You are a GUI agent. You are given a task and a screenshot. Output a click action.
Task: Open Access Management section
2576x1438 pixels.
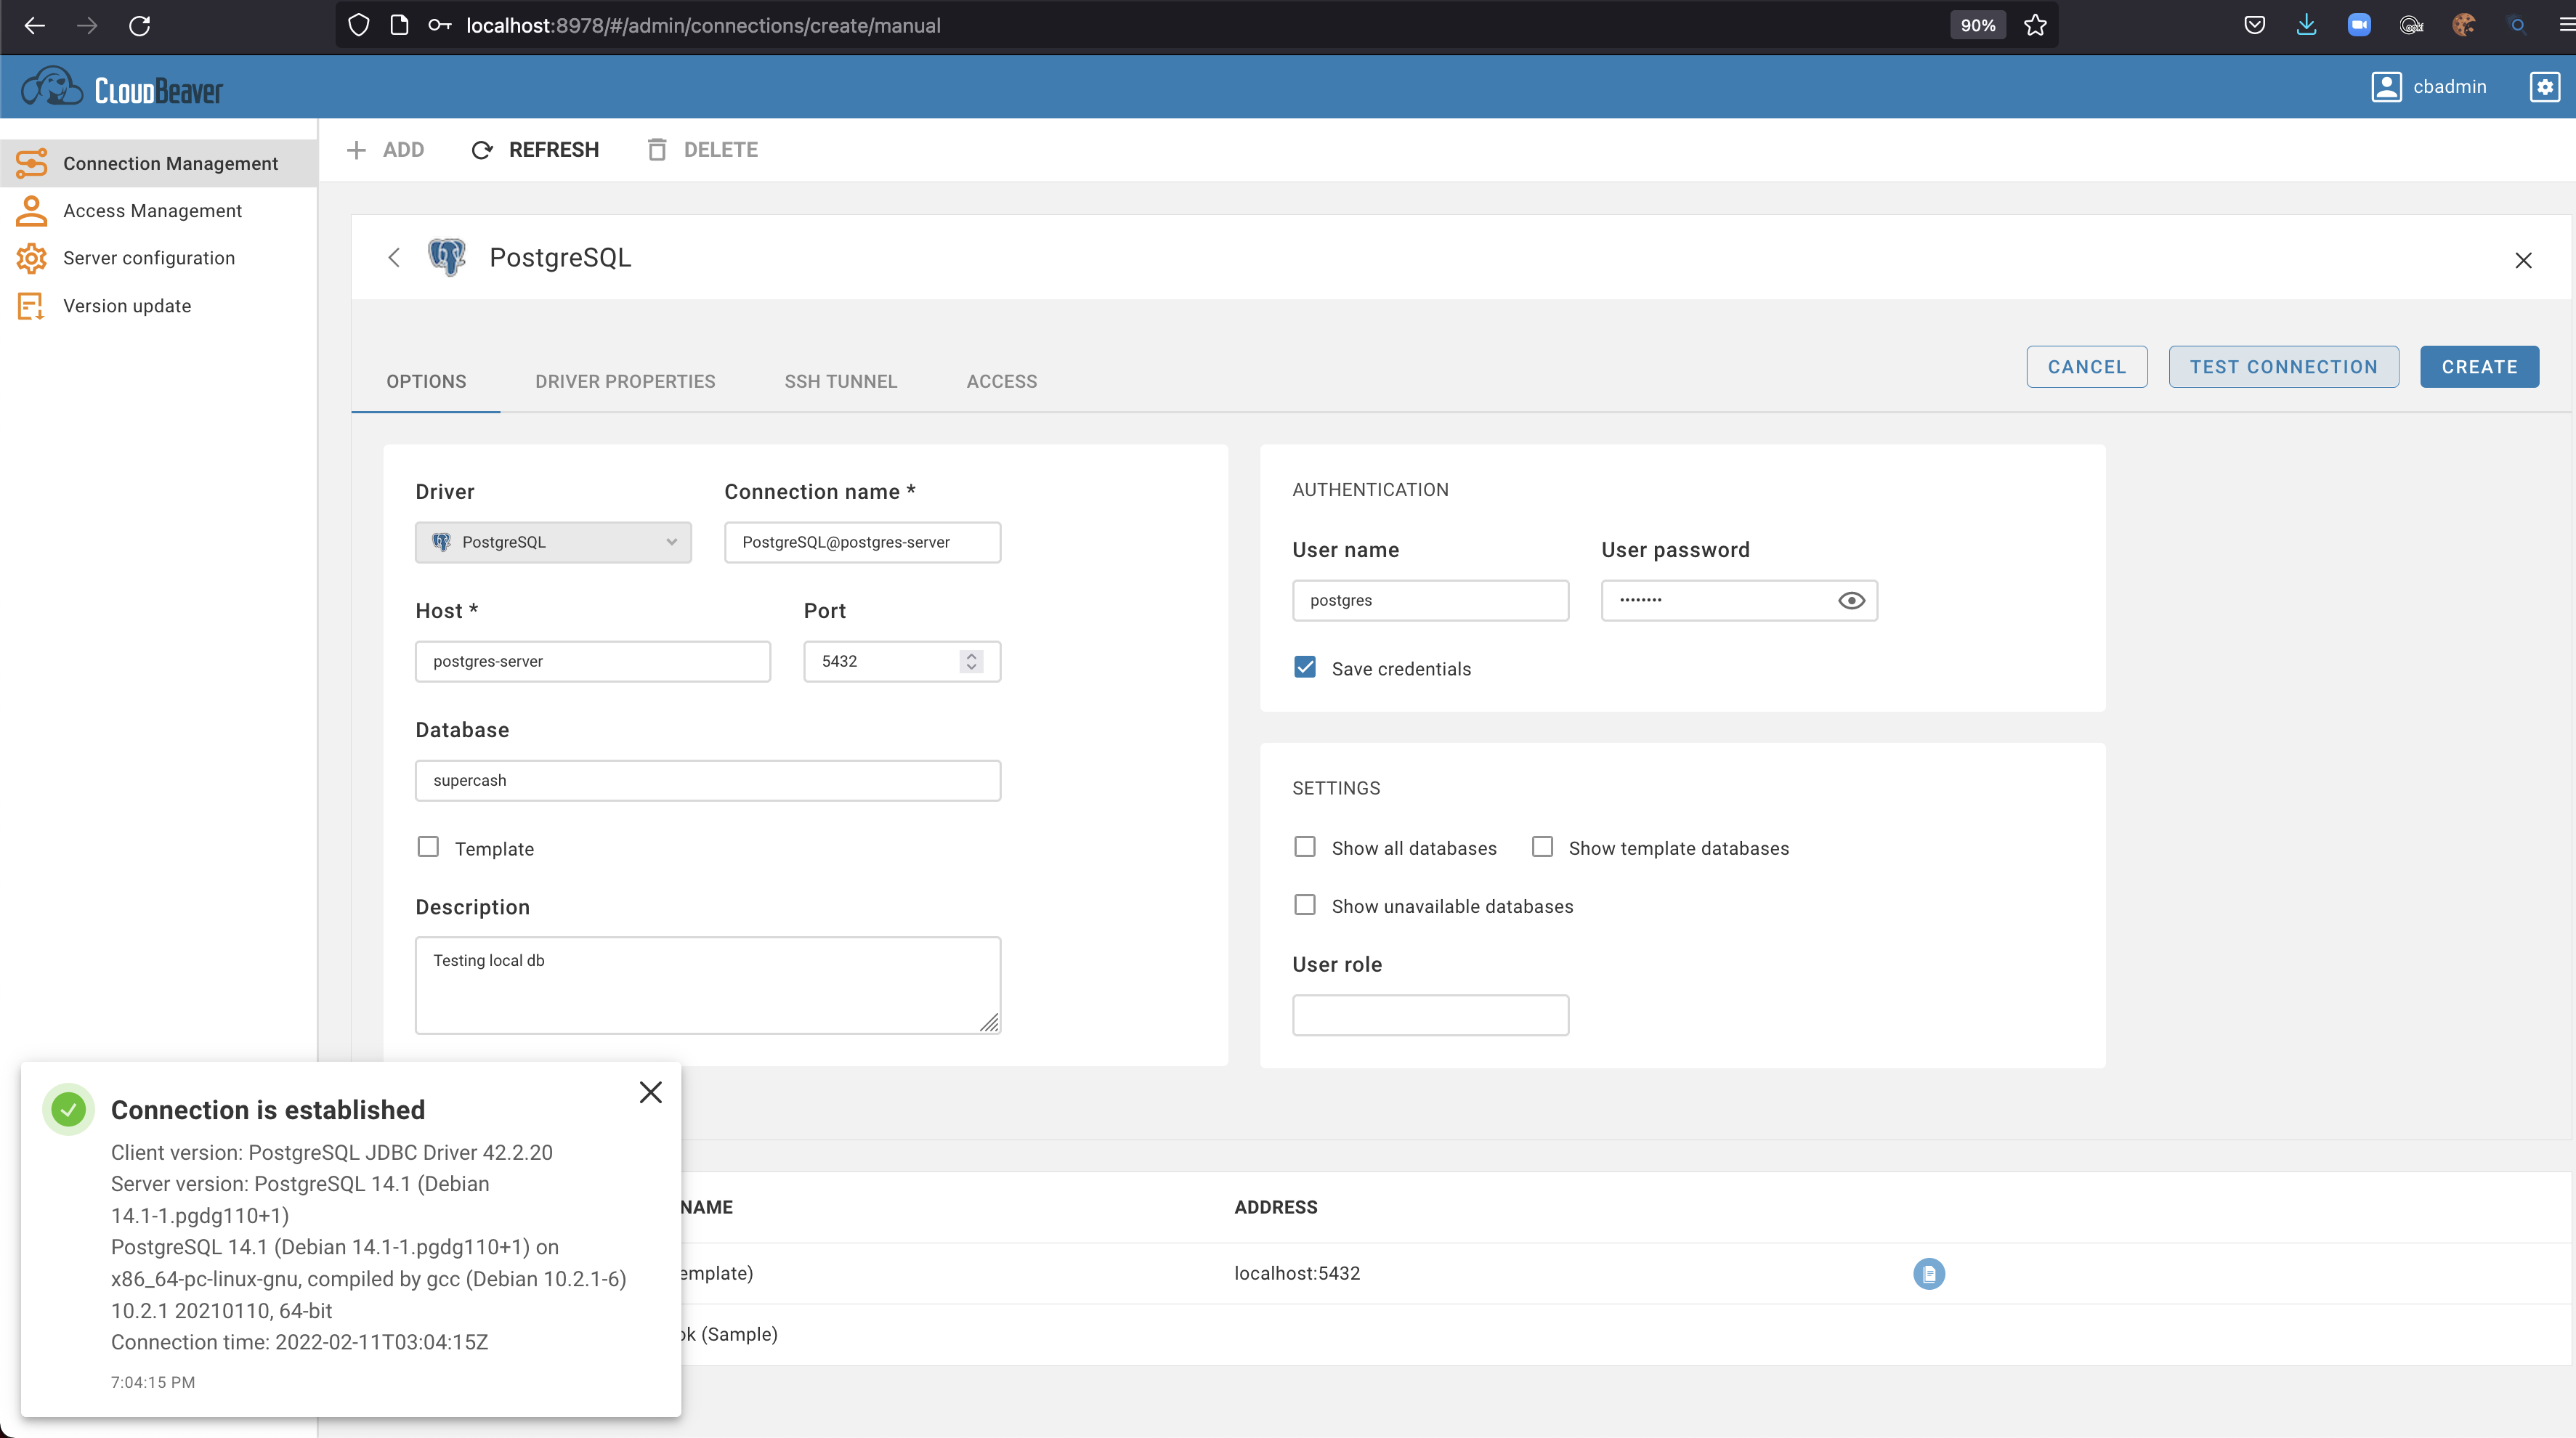pyautogui.click(x=152, y=211)
